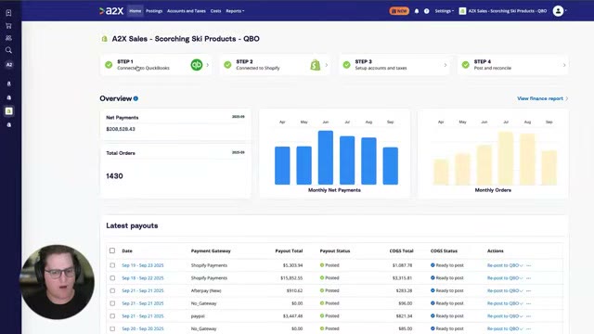Open the Costs tab
The height and width of the screenshot is (334, 594).
(215, 11)
